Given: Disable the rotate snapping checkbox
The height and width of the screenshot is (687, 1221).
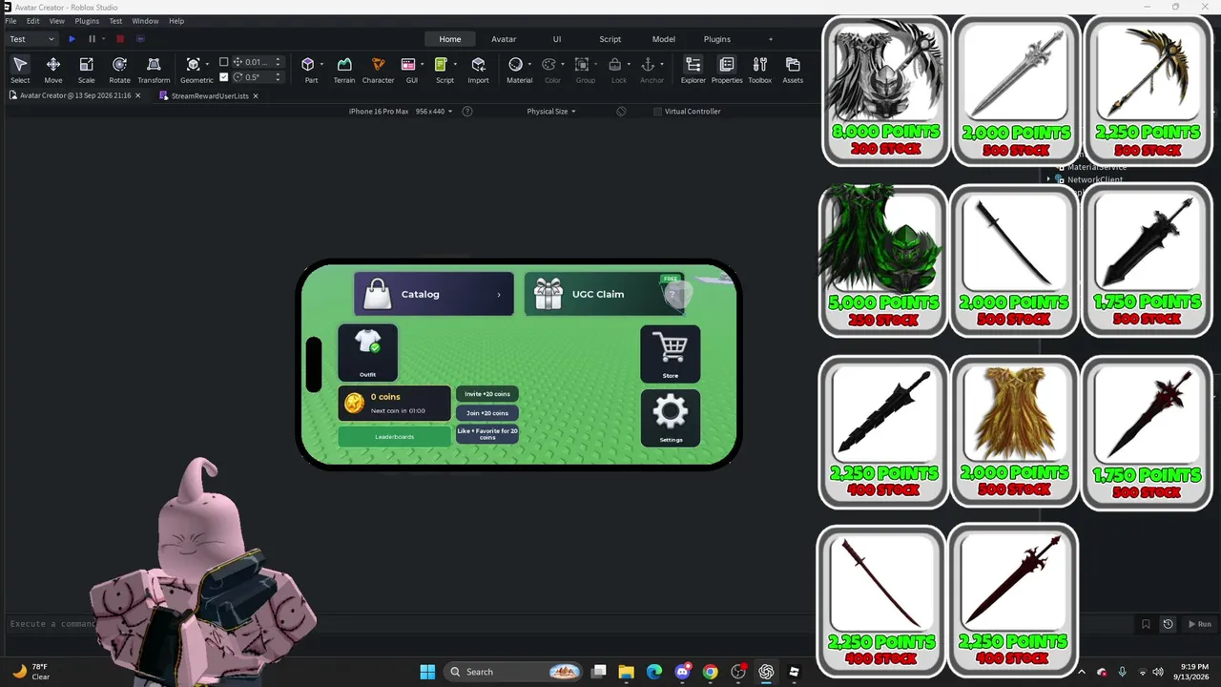Looking at the screenshot, I should click(224, 77).
